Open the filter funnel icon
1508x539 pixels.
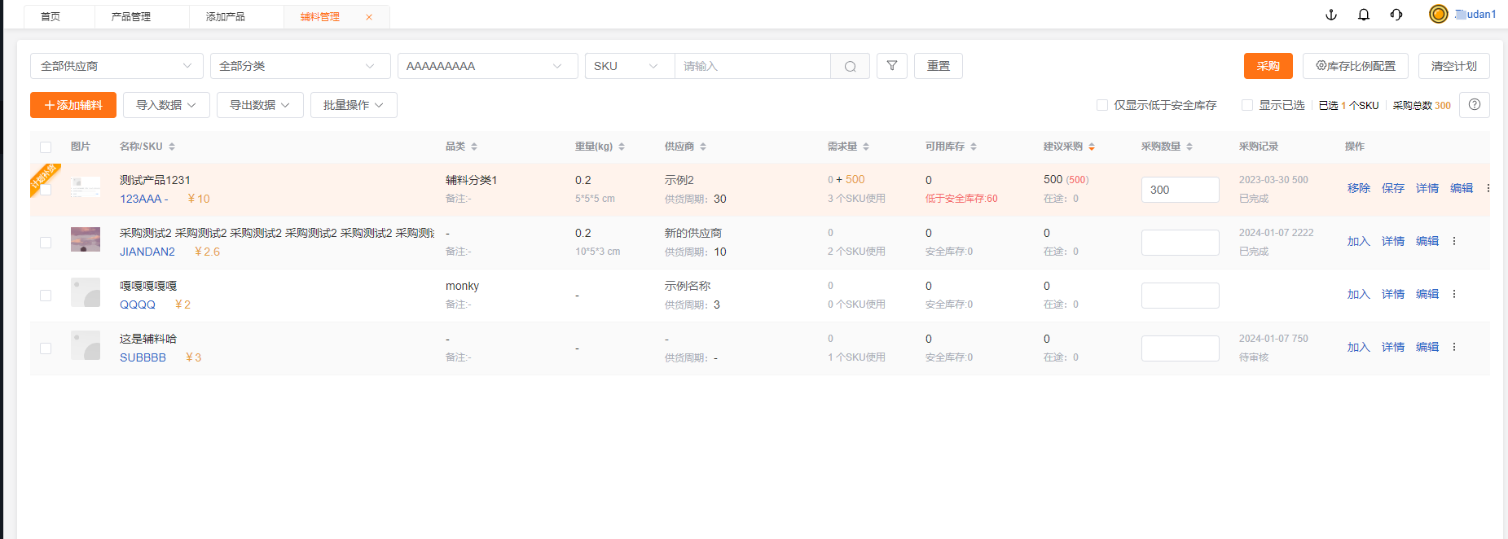(x=892, y=66)
